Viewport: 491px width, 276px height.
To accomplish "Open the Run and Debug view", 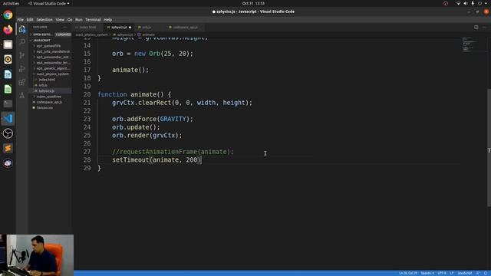I will 22,69.
